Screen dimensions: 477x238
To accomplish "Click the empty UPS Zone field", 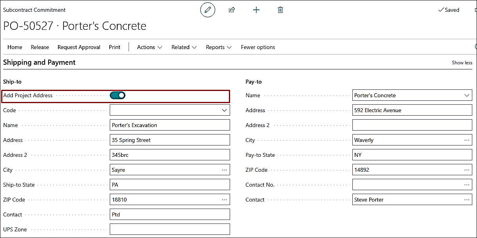I will (170, 229).
